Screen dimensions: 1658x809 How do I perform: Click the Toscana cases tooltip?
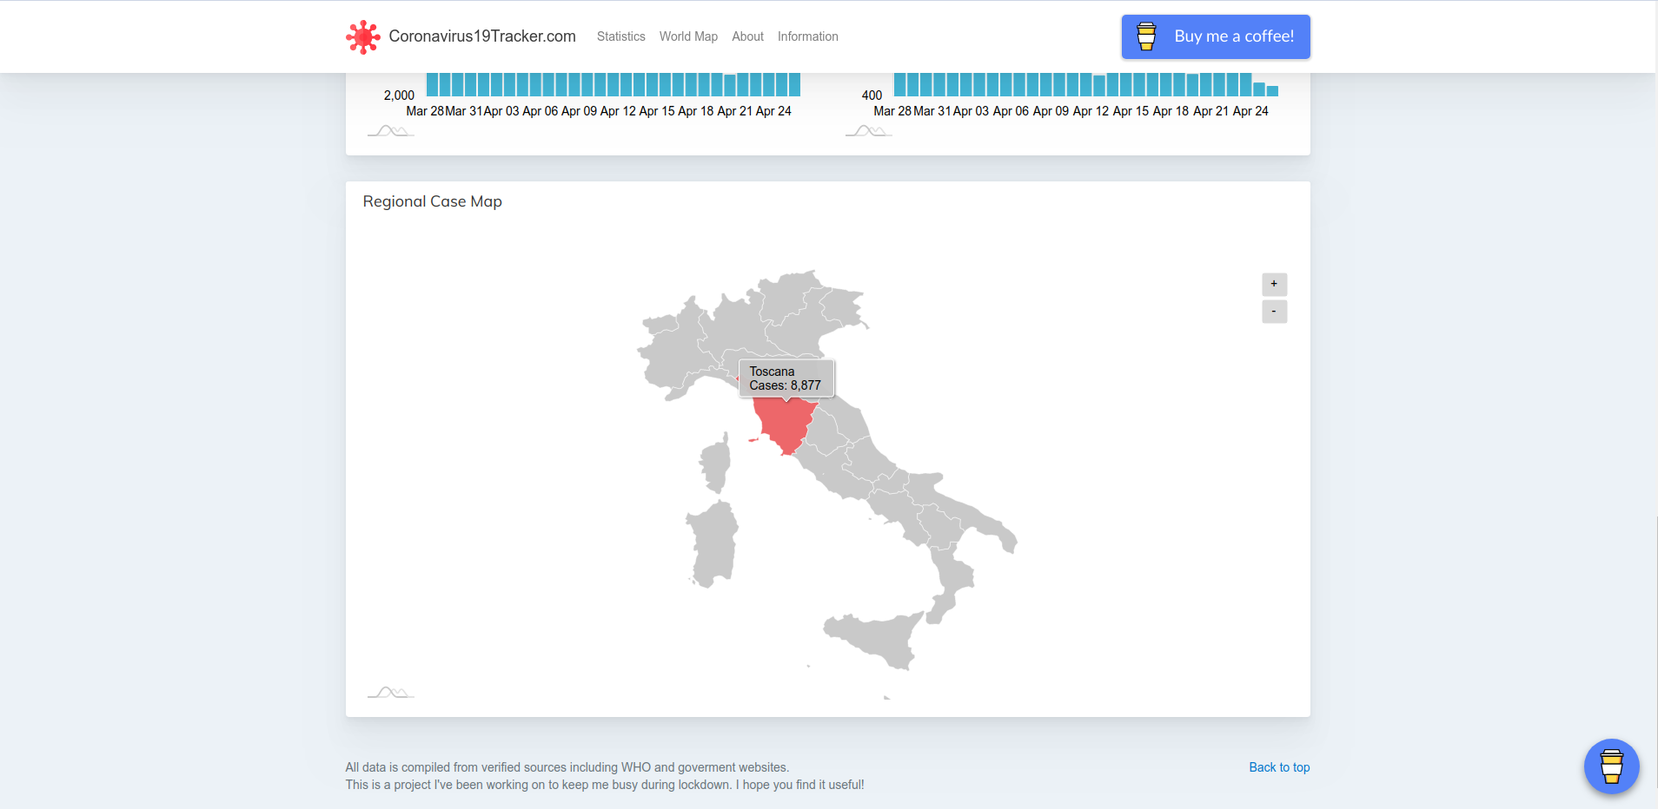tap(786, 378)
